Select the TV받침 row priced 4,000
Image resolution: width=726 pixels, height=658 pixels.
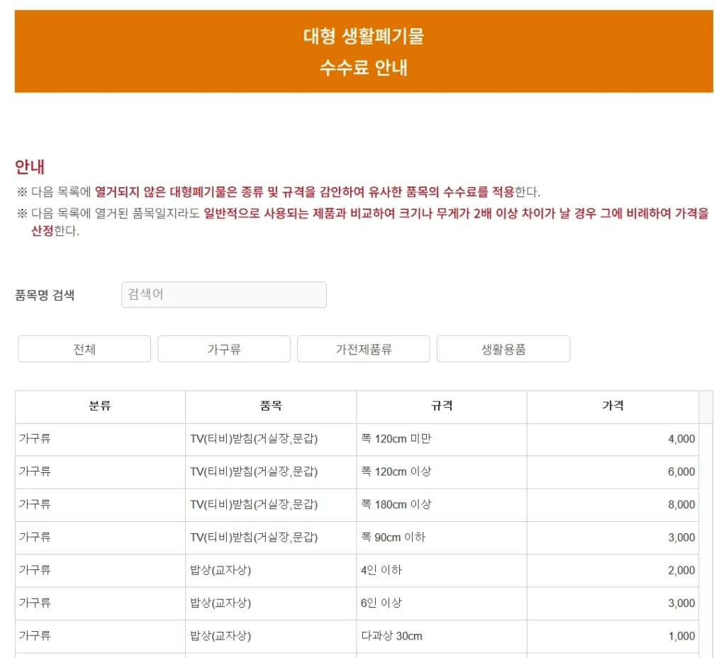pyautogui.click(x=354, y=439)
